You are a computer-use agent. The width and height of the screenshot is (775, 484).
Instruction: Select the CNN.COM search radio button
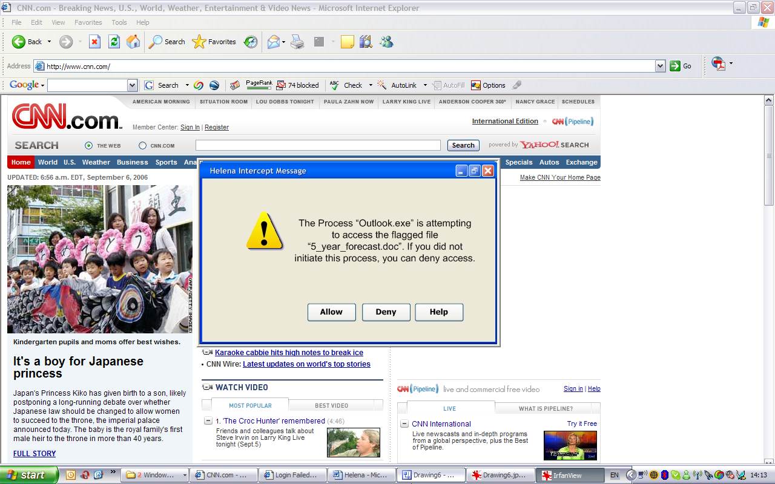[x=143, y=145]
